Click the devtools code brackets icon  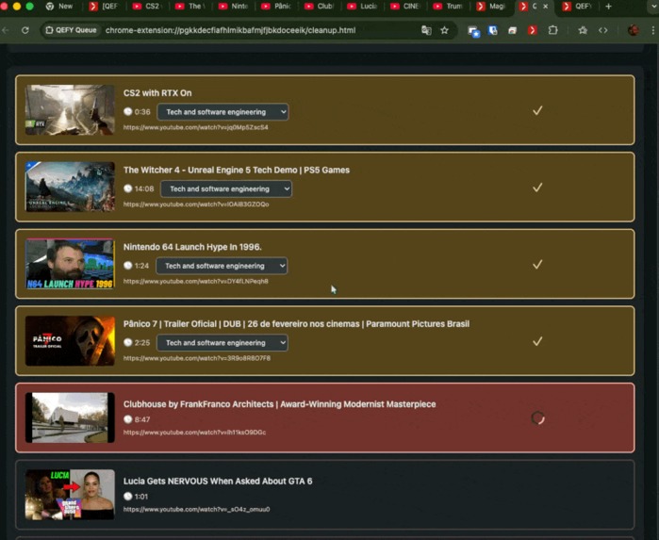(602, 30)
